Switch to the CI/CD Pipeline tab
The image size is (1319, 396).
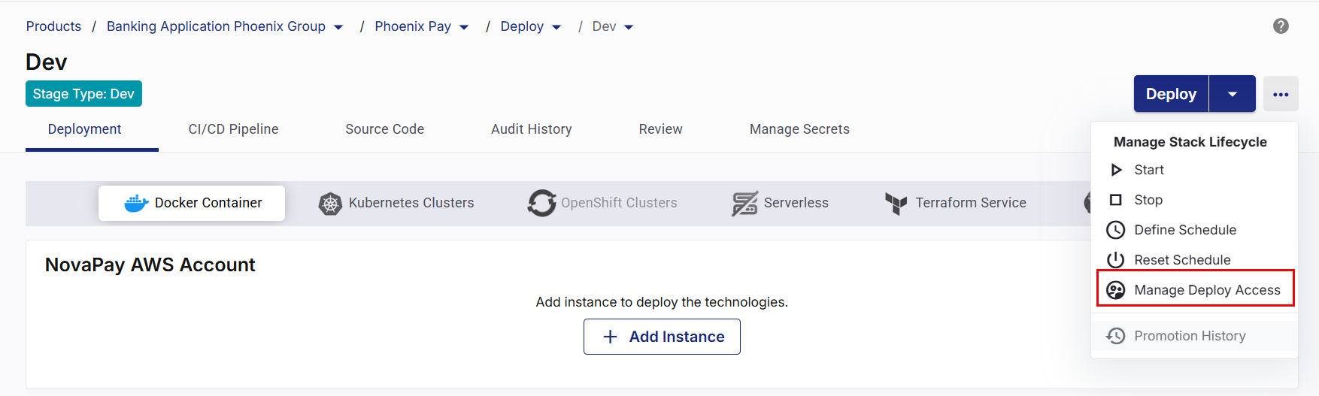[233, 129]
